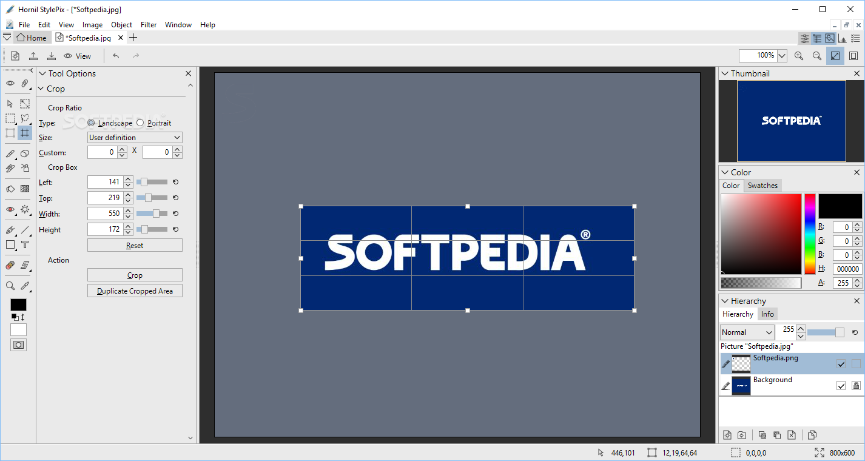The height and width of the screenshot is (461, 865).
Task: Select the Gradient tool
Action: (x=25, y=189)
